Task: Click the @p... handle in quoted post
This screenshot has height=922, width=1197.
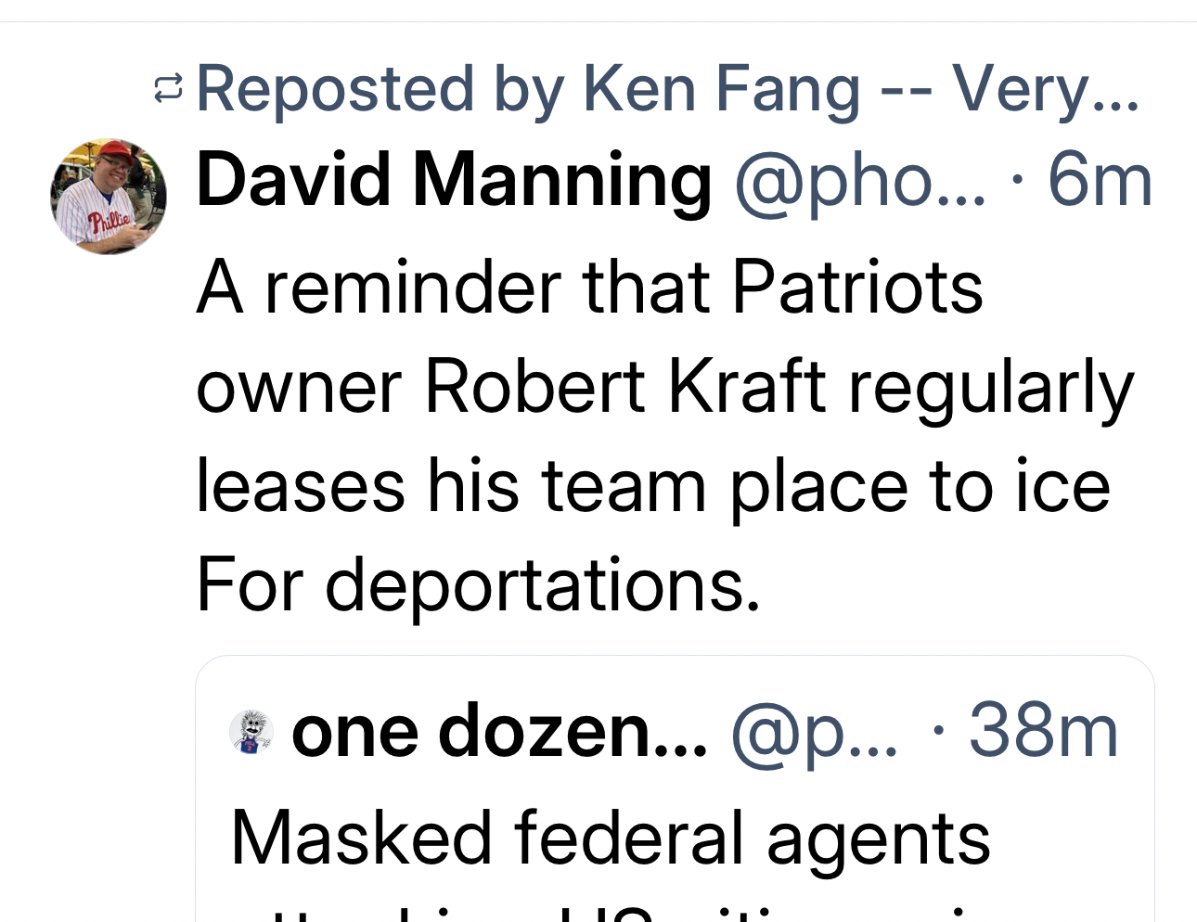Action: click(x=815, y=732)
